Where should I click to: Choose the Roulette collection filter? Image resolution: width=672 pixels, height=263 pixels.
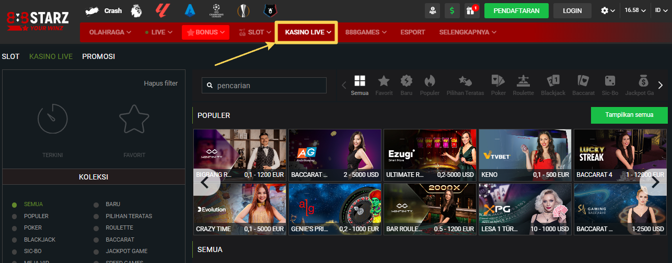119,228
